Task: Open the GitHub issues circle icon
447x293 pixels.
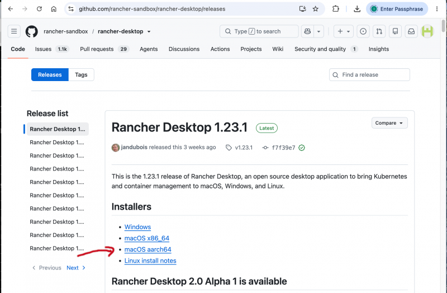Action: (x=363, y=31)
